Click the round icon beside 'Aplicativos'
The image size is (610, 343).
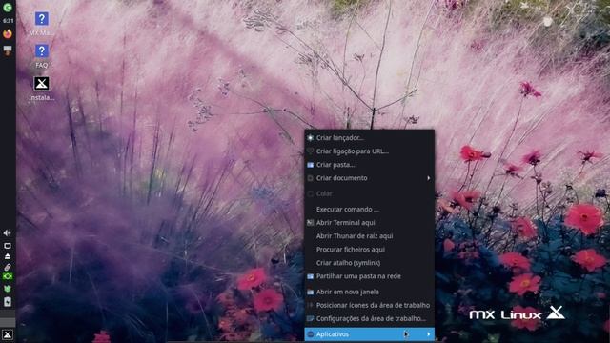pos(310,334)
